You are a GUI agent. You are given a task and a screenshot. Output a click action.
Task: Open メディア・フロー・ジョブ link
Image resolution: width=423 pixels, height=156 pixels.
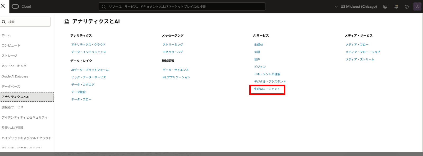pos(363,52)
